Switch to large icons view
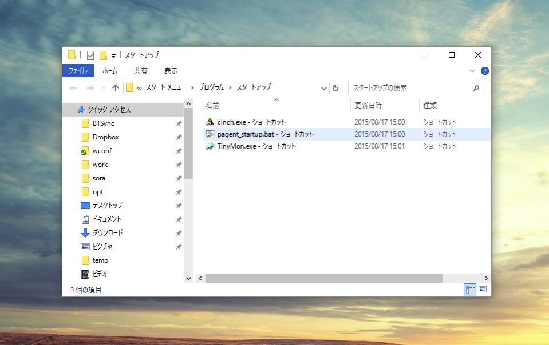Viewport: 549px width, 345px height. coord(482,290)
